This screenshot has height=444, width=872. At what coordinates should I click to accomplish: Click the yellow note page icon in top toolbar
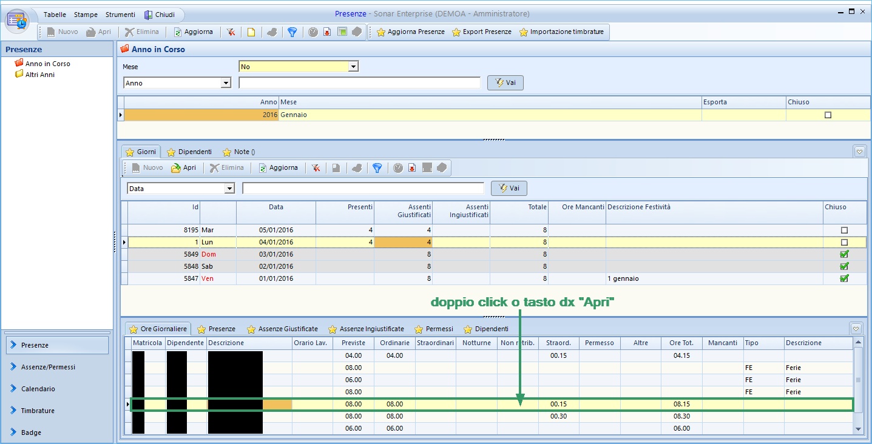tap(251, 32)
